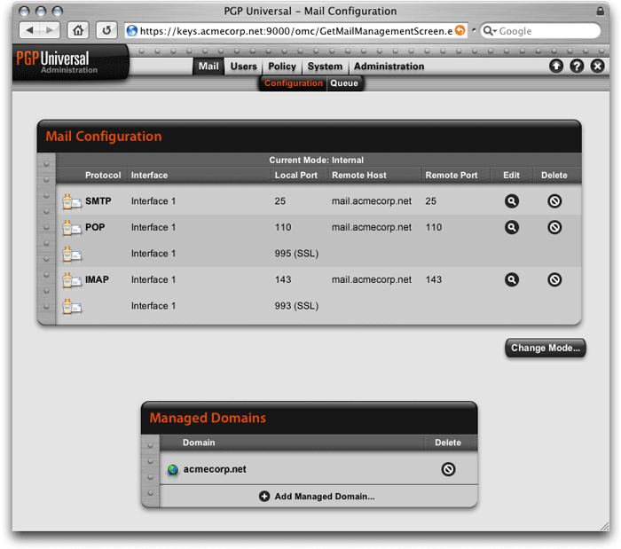Delete the acmecorp.net managed domain
Screen dimensions: 621x549
[x=448, y=469]
